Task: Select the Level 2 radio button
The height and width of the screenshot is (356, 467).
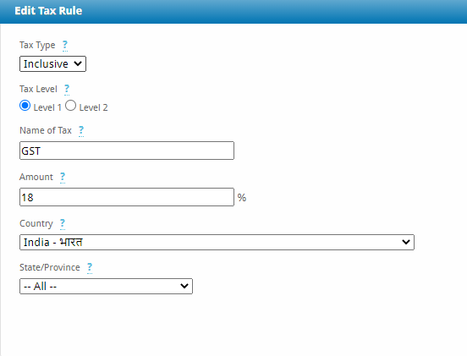Action: tap(70, 106)
